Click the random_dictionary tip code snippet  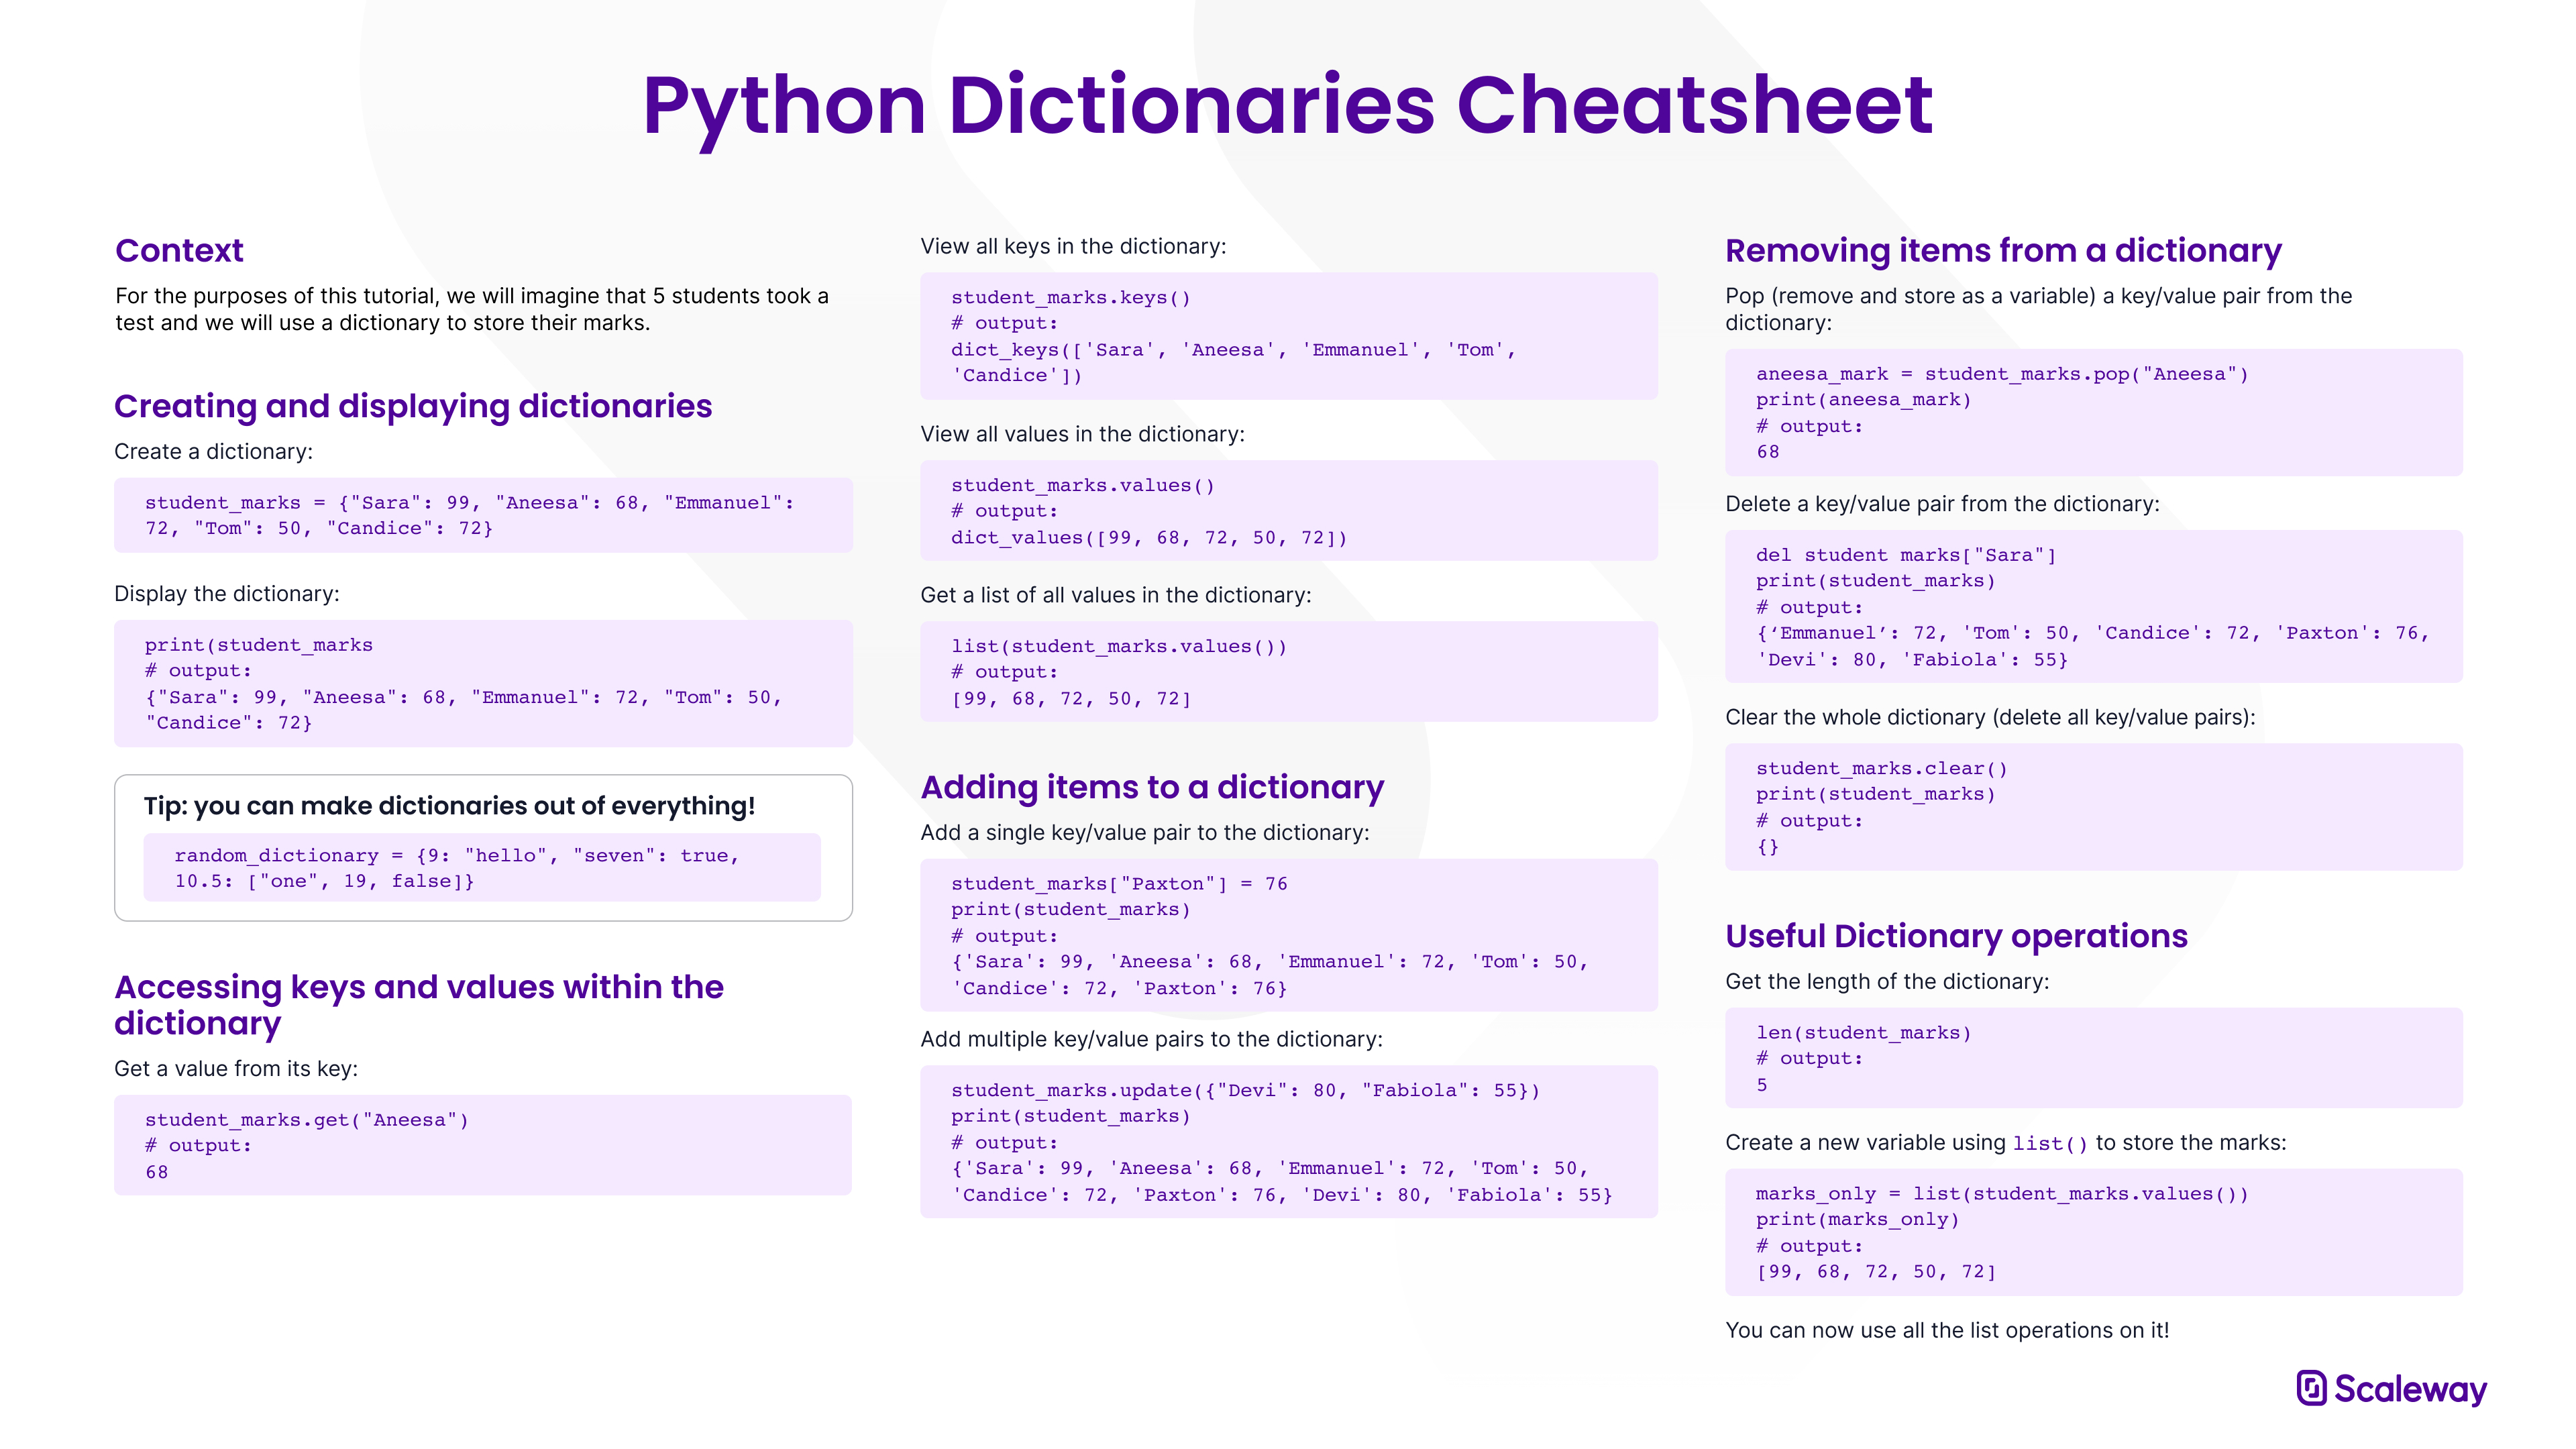482,867
